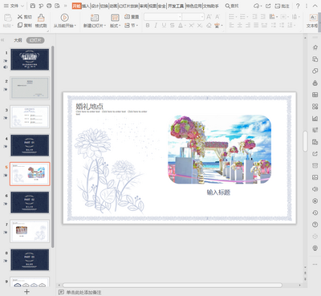This screenshot has height=296, width=321.
Task: Toggle Bold formatting
Action: pos(148,26)
